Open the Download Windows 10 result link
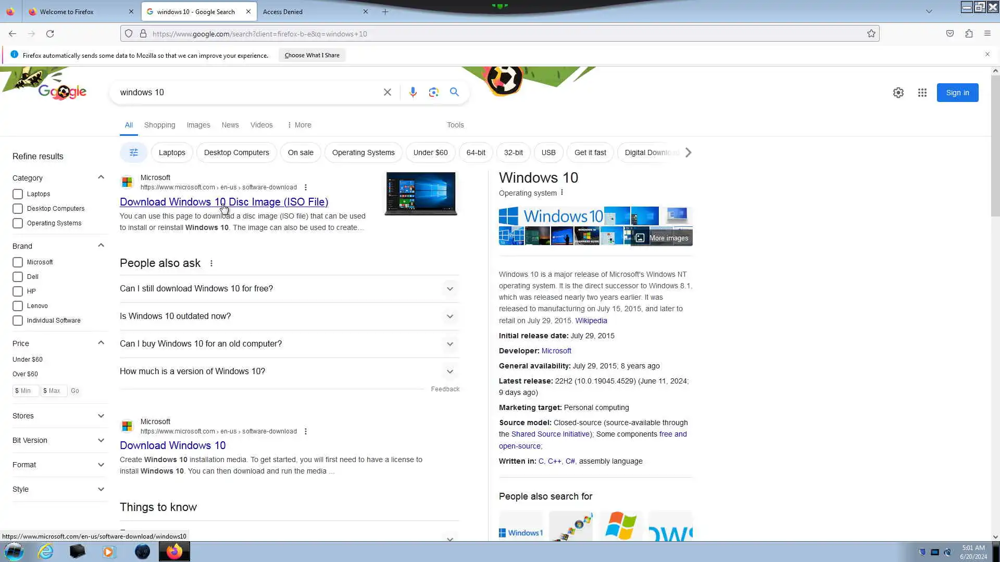The height and width of the screenshot is (562, 1000). click(x=172, y=445)
